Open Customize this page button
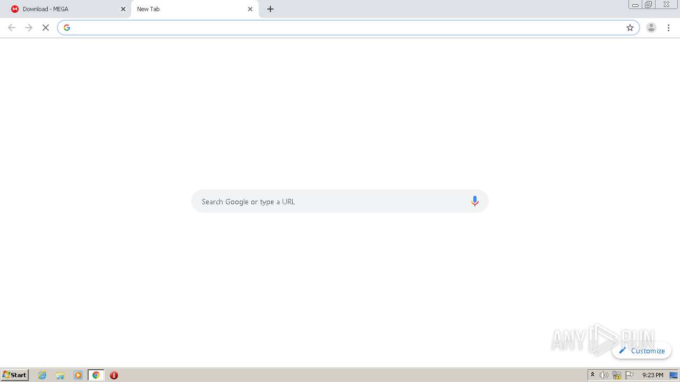The height and width of the screenshot is (382, 680). pos(642,351)
